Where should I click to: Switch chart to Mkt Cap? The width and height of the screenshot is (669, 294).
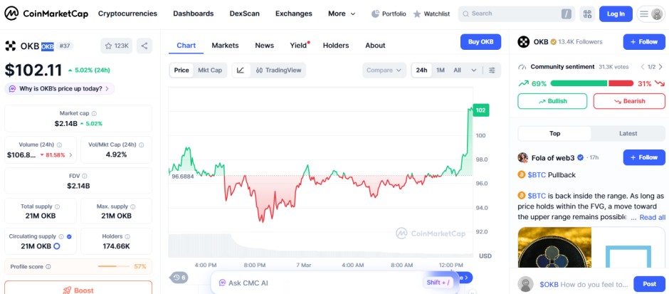point(210,70)
